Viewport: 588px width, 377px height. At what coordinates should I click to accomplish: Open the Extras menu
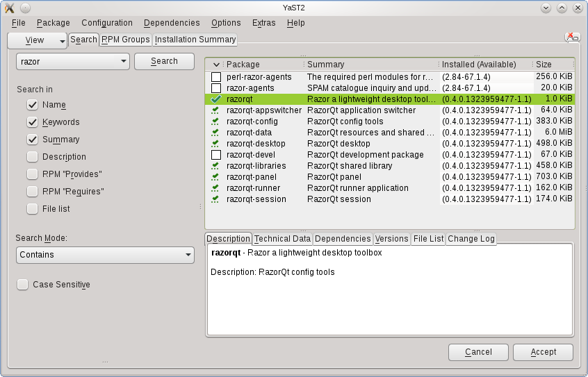point(263,23)
